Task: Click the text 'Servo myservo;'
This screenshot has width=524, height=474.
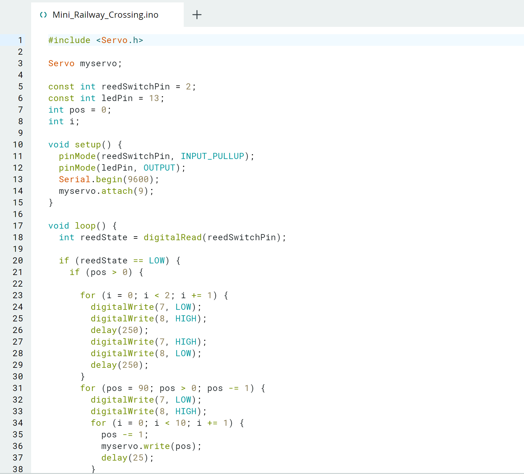Action: [85, 63]
